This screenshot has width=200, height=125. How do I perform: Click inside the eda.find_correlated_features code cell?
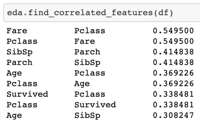click(102, 13)
